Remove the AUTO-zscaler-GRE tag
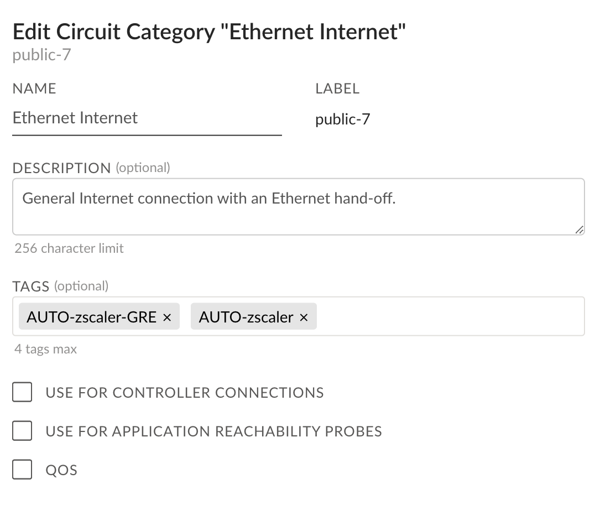This screenshot has height=510, width=595. pyautogui.click(x=167, y=318)
